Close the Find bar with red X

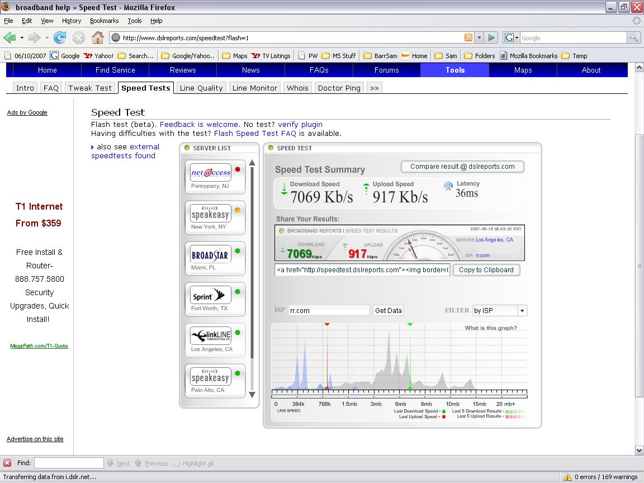[x=7, y=463]
